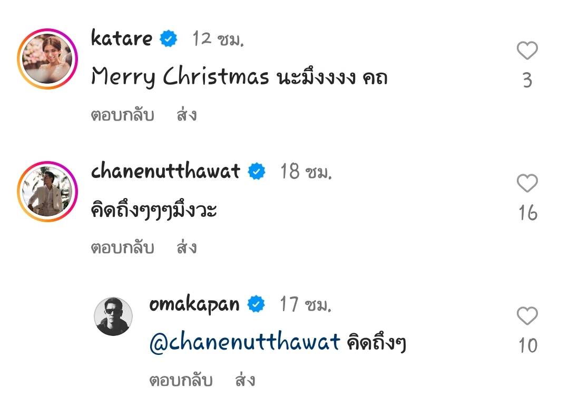The height and width of the screenshot is (417, 569).
Task: Like katare's Merry Christmas comment
Action: point(527,51)
